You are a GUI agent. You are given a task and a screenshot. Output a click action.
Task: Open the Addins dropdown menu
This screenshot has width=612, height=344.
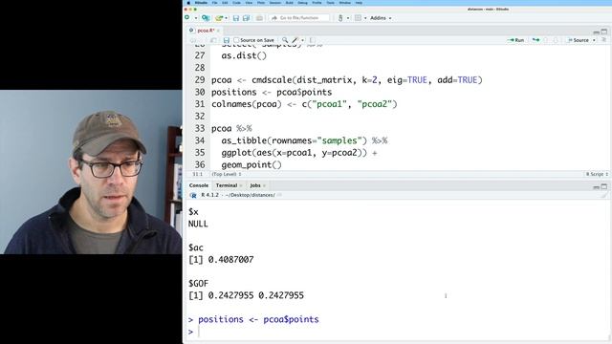[381, 18]
